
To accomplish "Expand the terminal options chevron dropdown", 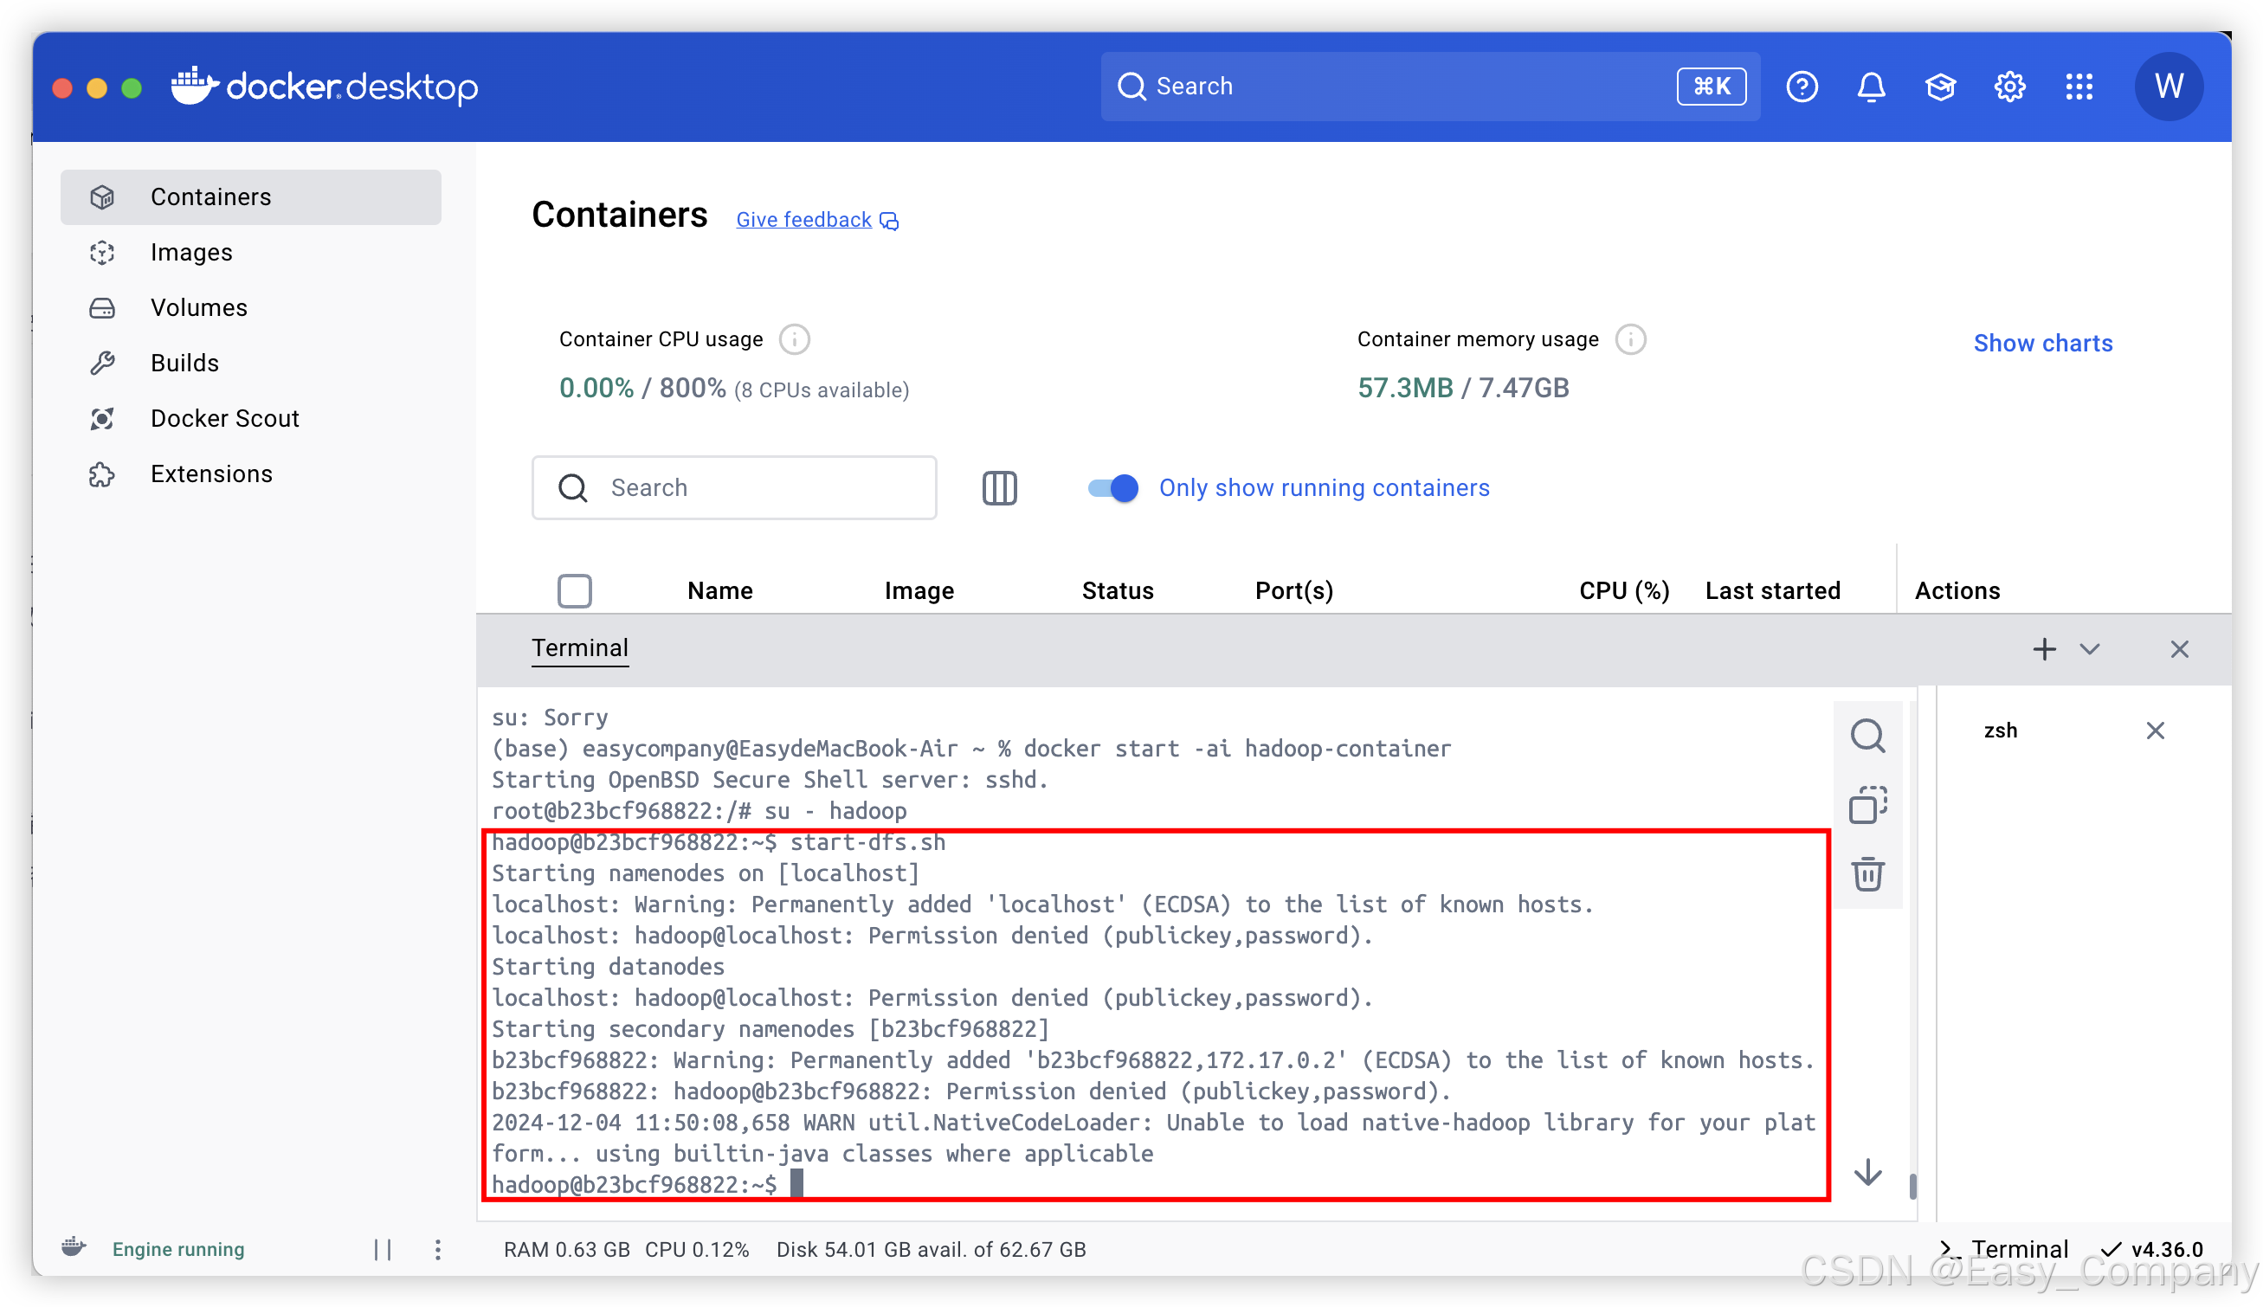I will tap(2089, 649).
